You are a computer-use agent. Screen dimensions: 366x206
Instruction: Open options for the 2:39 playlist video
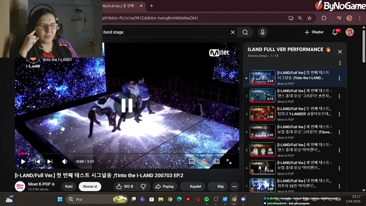point(339,168)
